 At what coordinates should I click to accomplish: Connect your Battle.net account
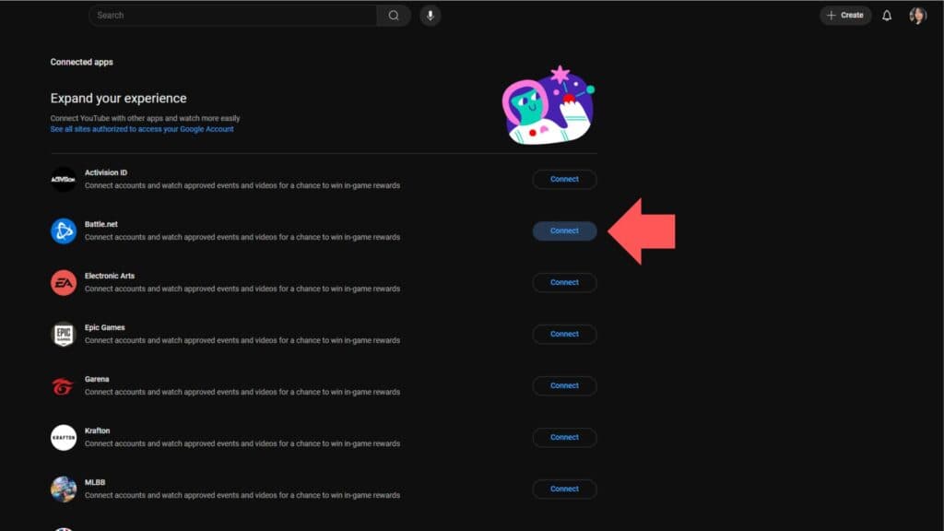point(564,230)
